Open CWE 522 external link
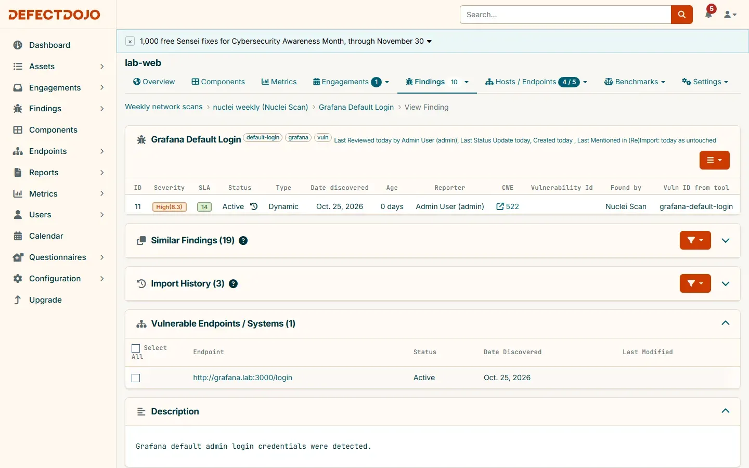The image size is (749, 468). (x=508, y=206)
